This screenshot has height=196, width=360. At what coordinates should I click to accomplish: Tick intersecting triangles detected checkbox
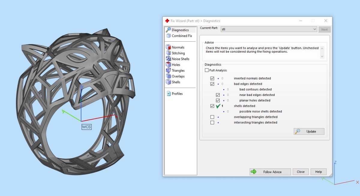click(212, 123)
